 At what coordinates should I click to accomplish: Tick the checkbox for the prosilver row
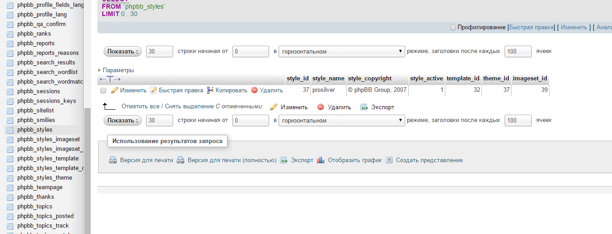coord(103,90)
